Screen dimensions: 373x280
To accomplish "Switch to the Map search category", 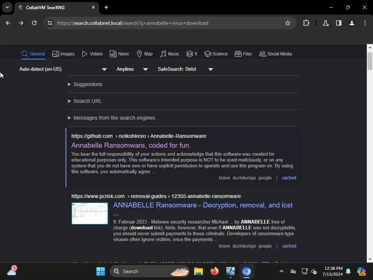I will click(x=145, y=54).
